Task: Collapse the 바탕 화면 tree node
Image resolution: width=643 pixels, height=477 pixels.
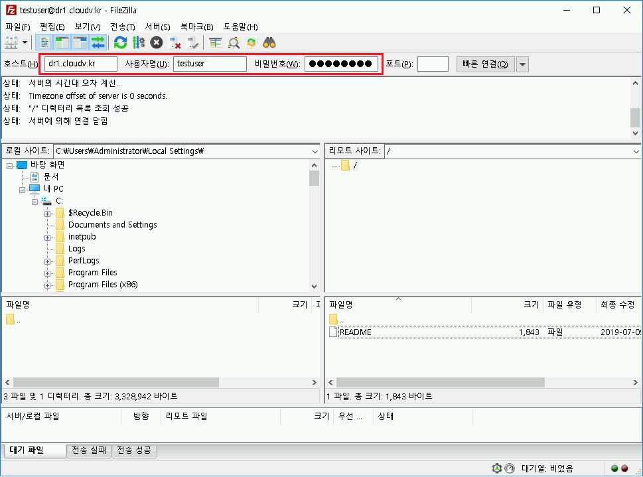Action: click(9, 166)
